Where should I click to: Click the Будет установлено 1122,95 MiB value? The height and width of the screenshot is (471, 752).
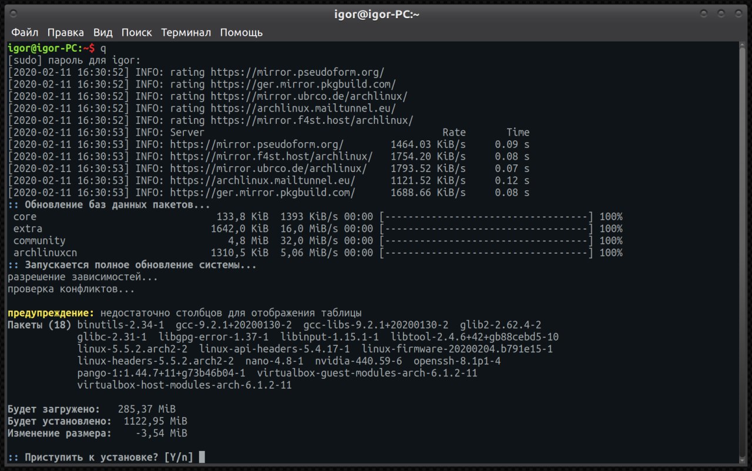[156, 422]
